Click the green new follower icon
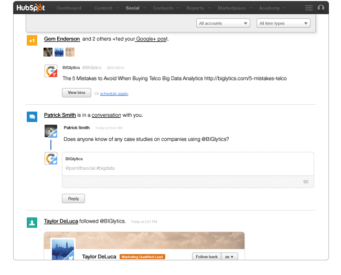Screen dimensions: 341x275 point(32,223)
